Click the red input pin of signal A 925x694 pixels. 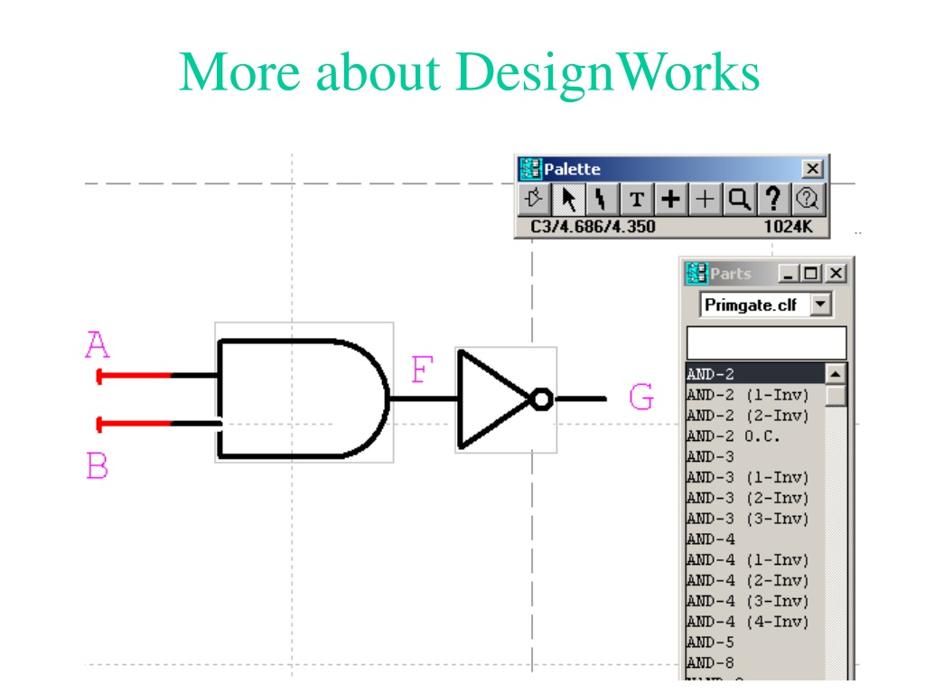(134, 375)
